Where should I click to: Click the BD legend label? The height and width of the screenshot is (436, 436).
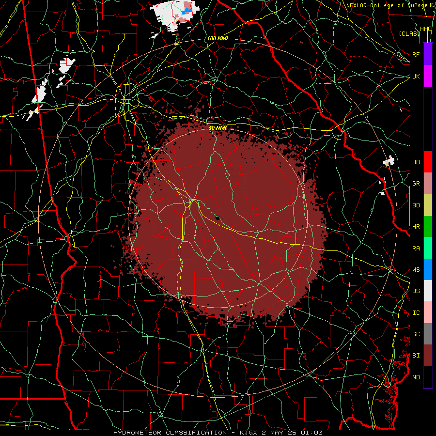416,205
